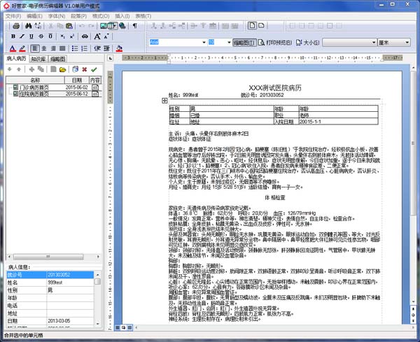Select the 门诊病历首页 record
420x342 pixels.
41,87
